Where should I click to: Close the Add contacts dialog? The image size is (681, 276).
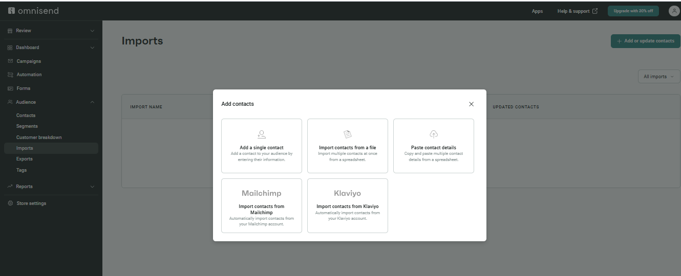point(471,104)
